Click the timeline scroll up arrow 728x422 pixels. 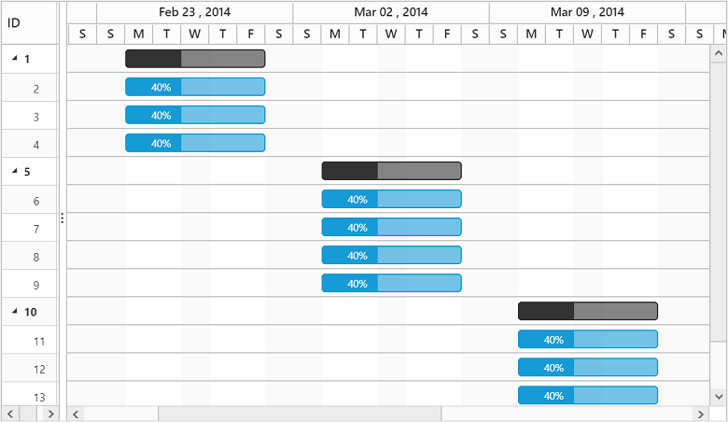(719, 54)
